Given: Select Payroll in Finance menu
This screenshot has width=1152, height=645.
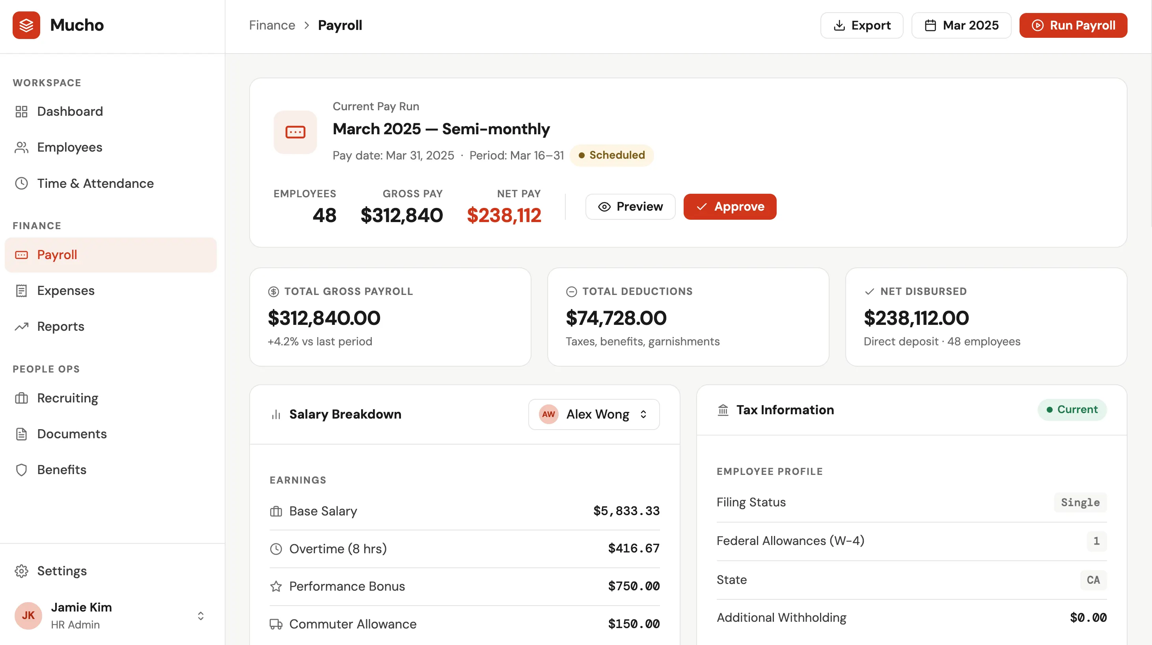Looking at the screenshot, I should tap(110, 255).
